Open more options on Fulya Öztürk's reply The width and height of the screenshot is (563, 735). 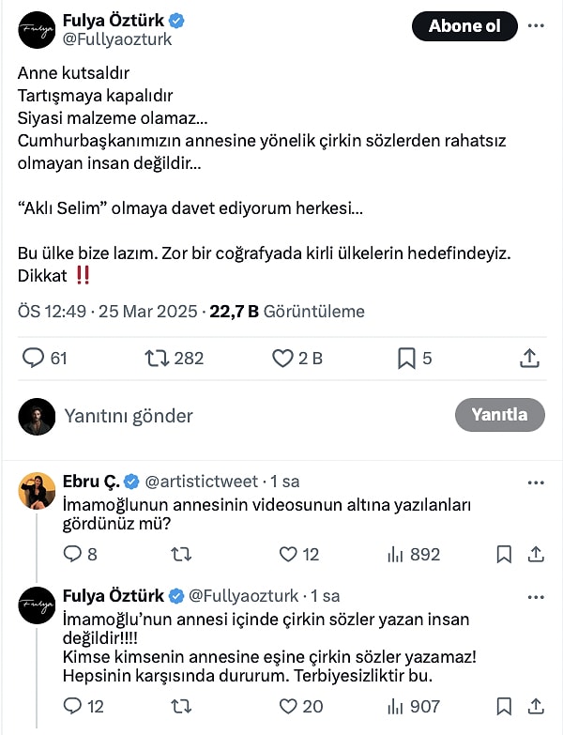(536, 596)
